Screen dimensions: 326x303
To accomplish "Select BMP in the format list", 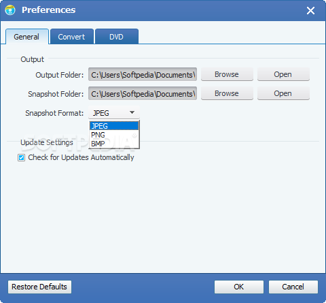I will pos(114,144).
